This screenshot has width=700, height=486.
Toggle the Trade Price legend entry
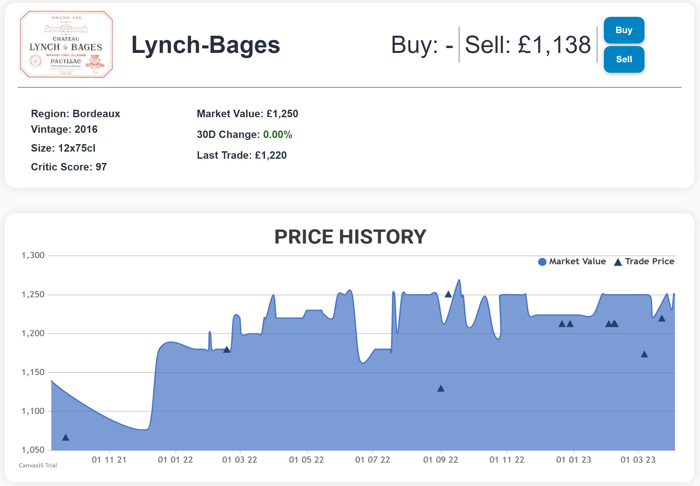pyautogui.click(x=644, y=262)
